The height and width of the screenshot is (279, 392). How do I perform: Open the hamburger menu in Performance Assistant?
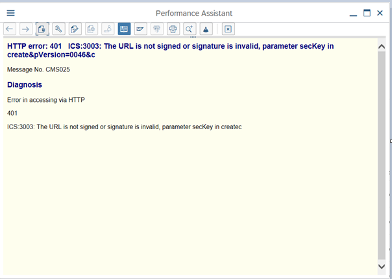[10, 13]
